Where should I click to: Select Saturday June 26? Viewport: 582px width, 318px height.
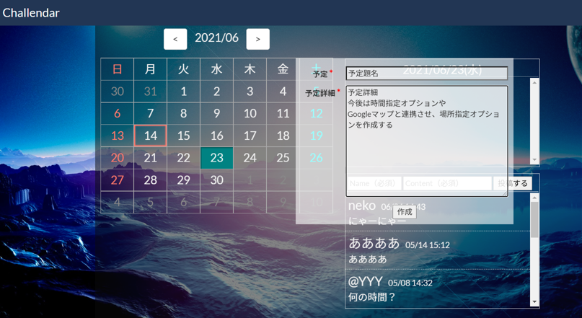(316, 158)
